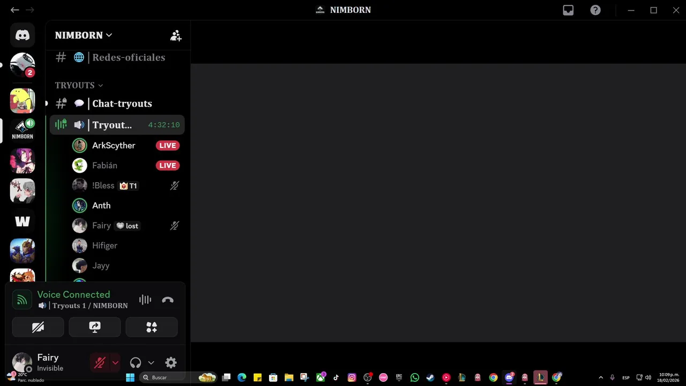Image resolution: width=686 pixels, height=386 pixels.
Task: Open the yellow character server icon
Action: click(x=23, y=101)
